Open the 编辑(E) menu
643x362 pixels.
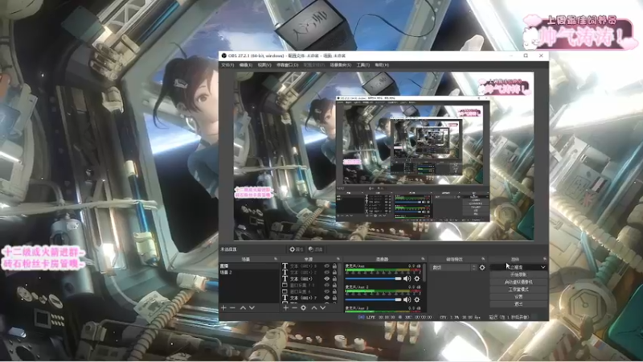coord(246,65)
